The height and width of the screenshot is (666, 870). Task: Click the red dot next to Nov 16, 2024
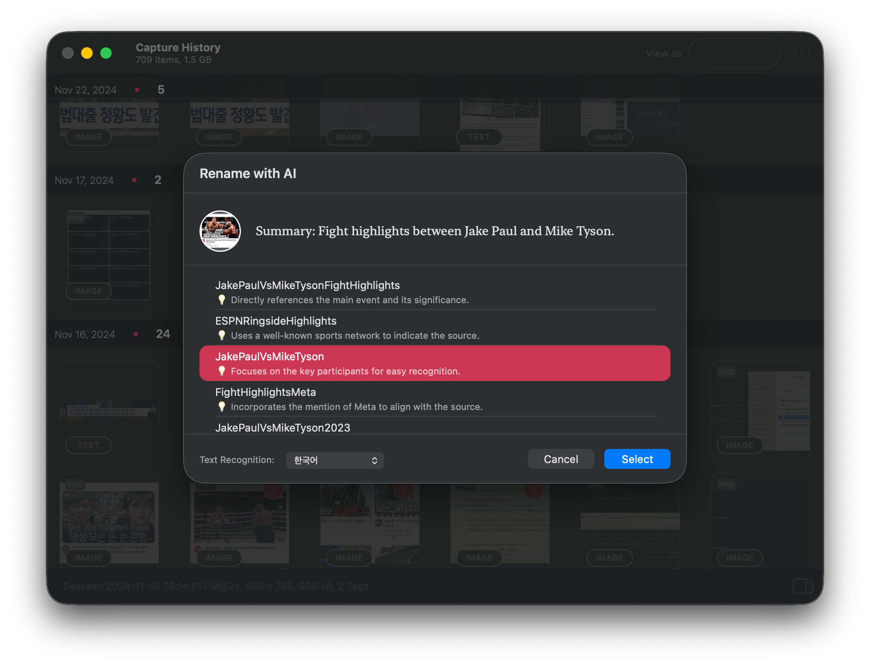[x=136, y=334]
